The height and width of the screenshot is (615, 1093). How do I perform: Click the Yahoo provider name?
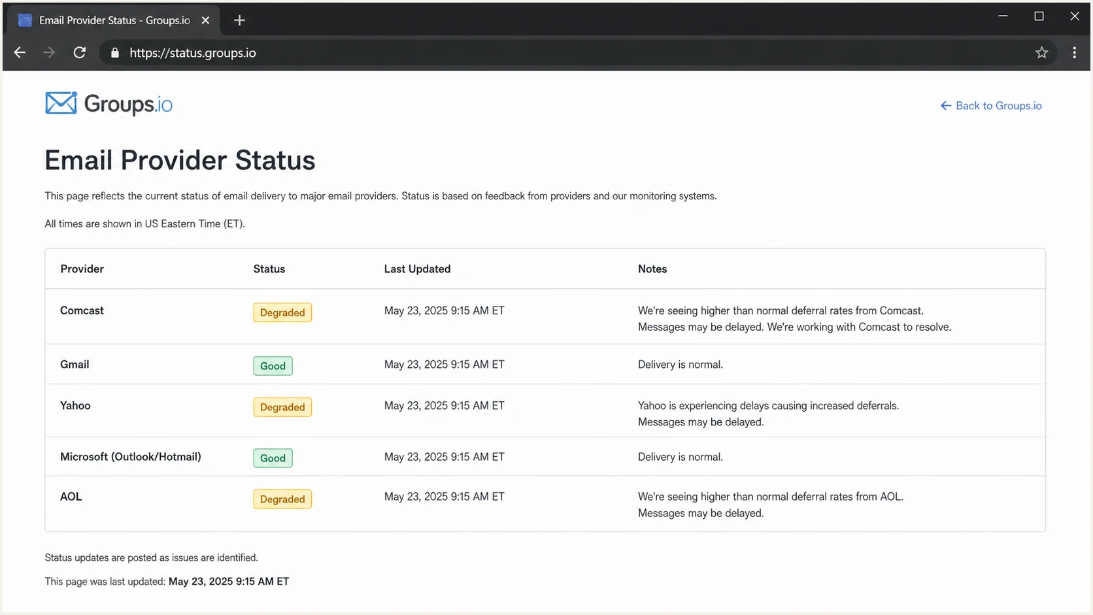click(75, 405)
